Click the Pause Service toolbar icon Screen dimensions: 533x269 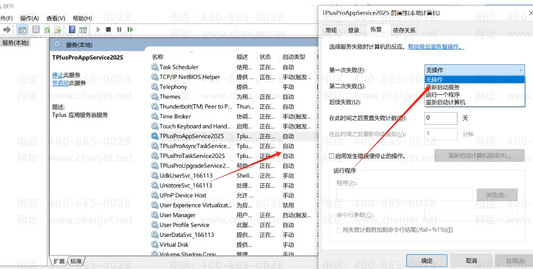coord(119,29)
